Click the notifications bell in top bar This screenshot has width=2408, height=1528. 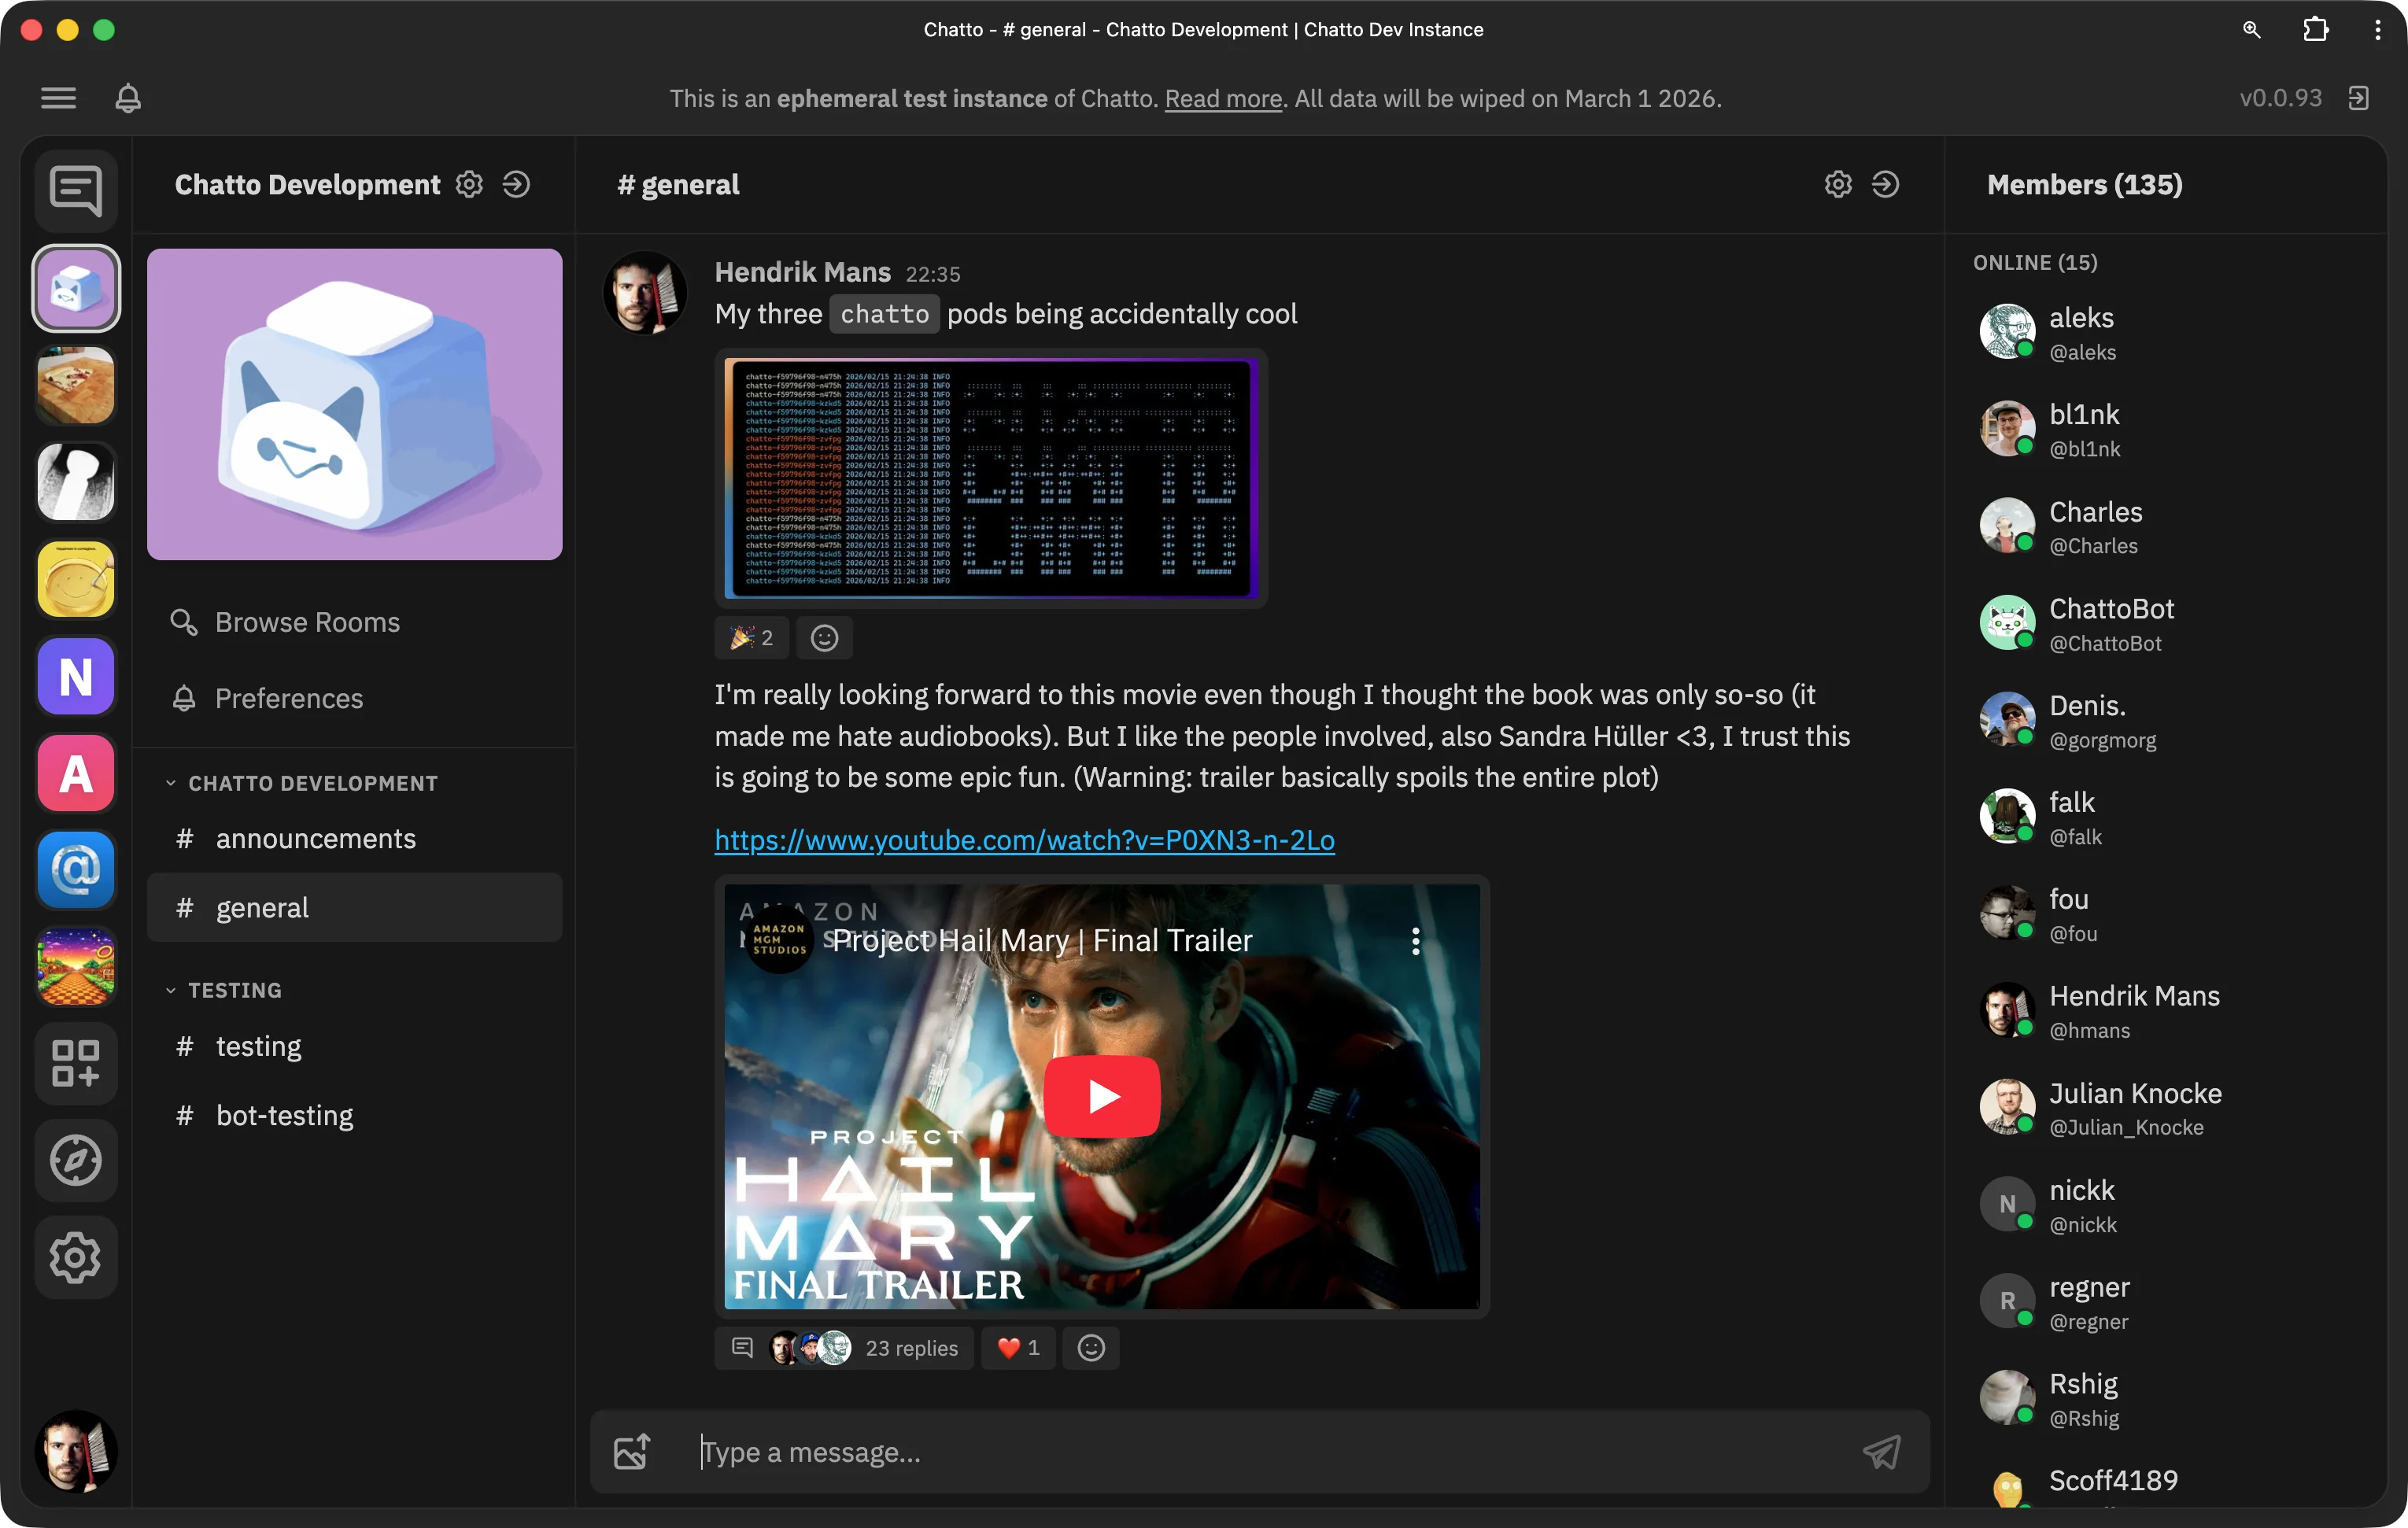pos(128,98)
